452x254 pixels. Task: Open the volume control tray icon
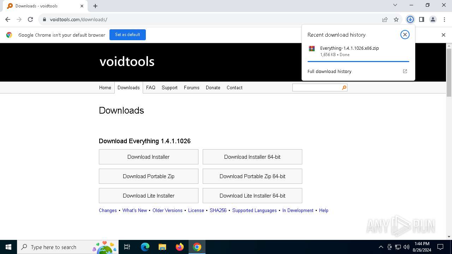point(406,247)
